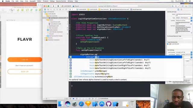This screenshot has height=108, width=193.
Task: Show the related items grid icon
Action: [x=70, y=9]
